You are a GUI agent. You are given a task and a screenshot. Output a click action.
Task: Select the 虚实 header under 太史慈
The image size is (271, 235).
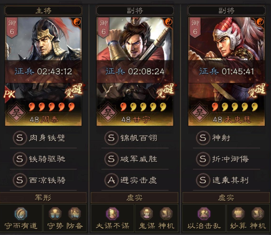[x=226, y=198]
